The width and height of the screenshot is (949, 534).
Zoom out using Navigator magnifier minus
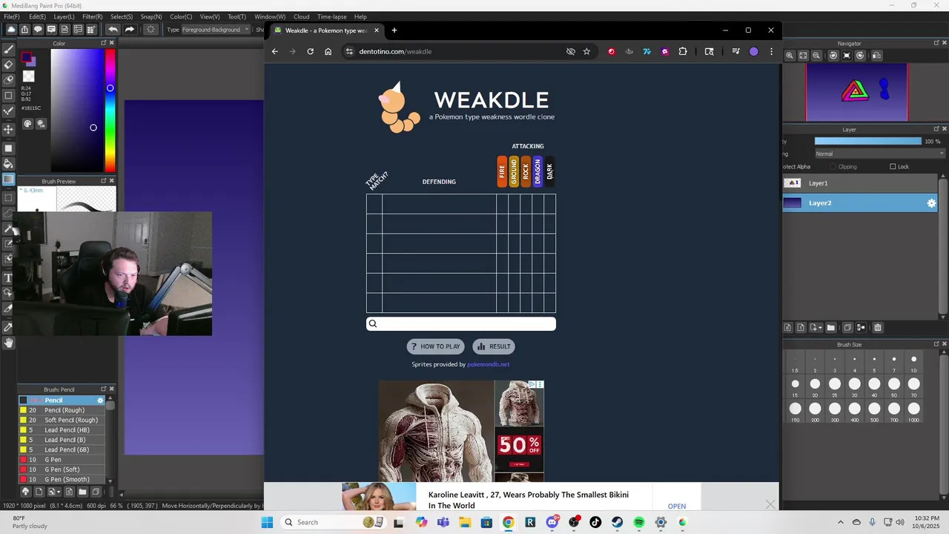[816, 56]
